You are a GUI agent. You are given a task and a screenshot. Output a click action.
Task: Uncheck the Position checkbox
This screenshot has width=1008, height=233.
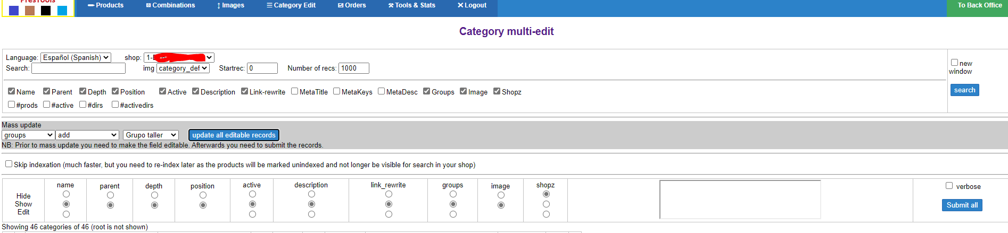[x=115, y=91]
